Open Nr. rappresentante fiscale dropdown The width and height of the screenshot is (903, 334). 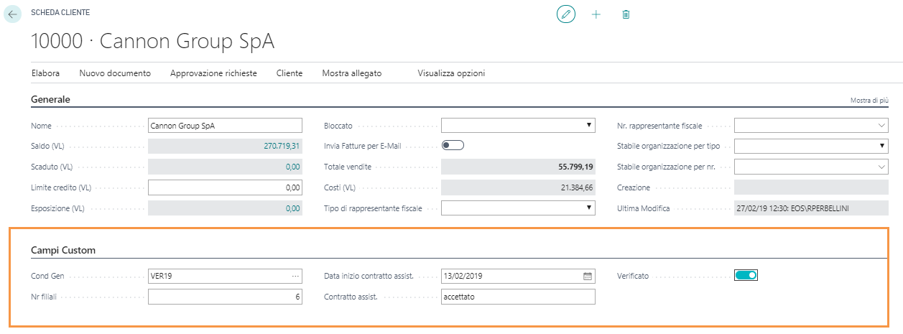point(882,126)
